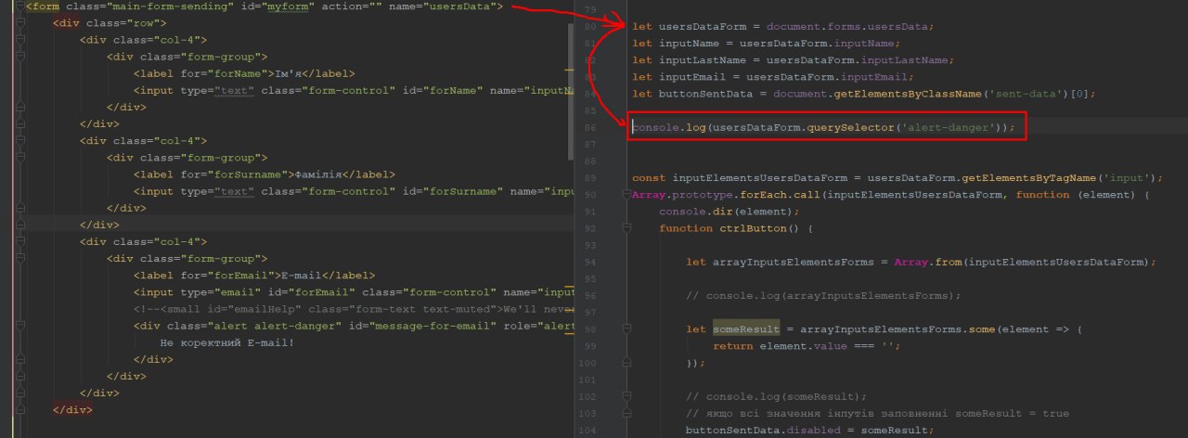Click name="usersData" in the form tag
This screenshot has width=1188, height=438.
pos(443,7)
